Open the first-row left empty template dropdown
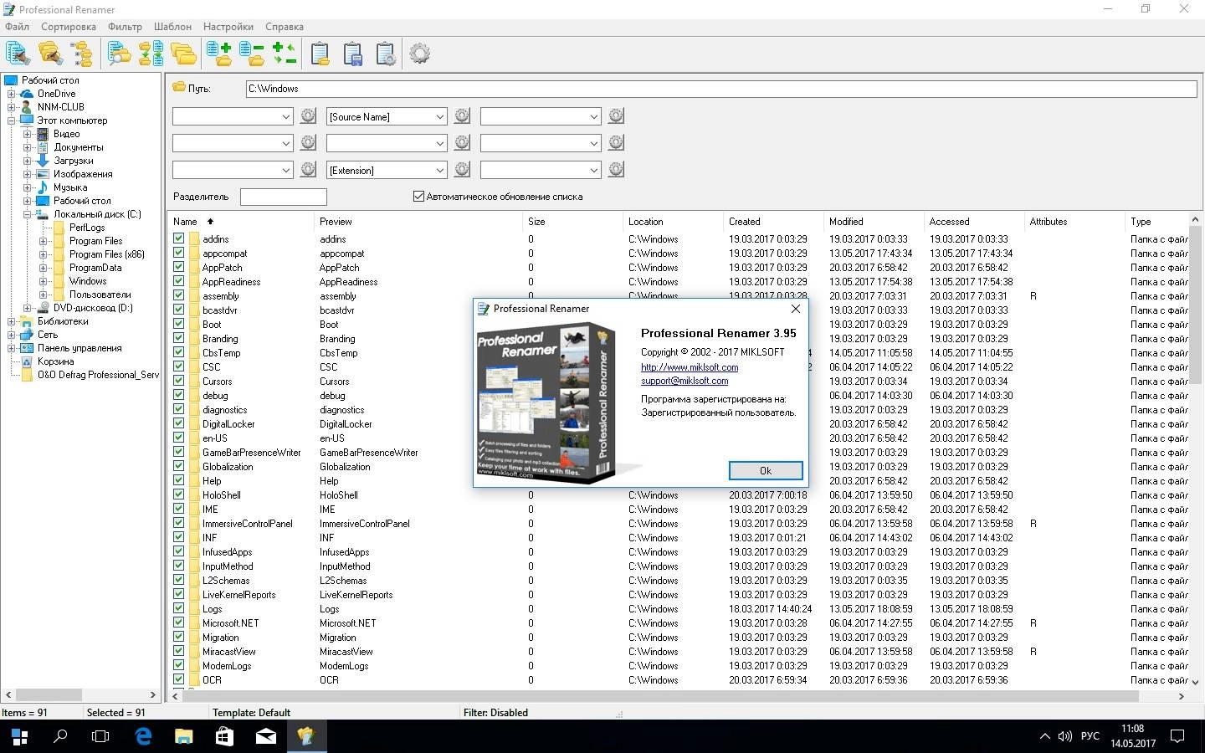1205x753 pixels. 286,116
